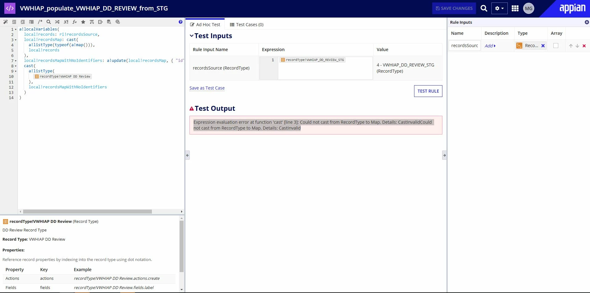Screen dimensions: 590x293
Task: Click the horizontal scrollbar of code editor
Action: point(87,211)
